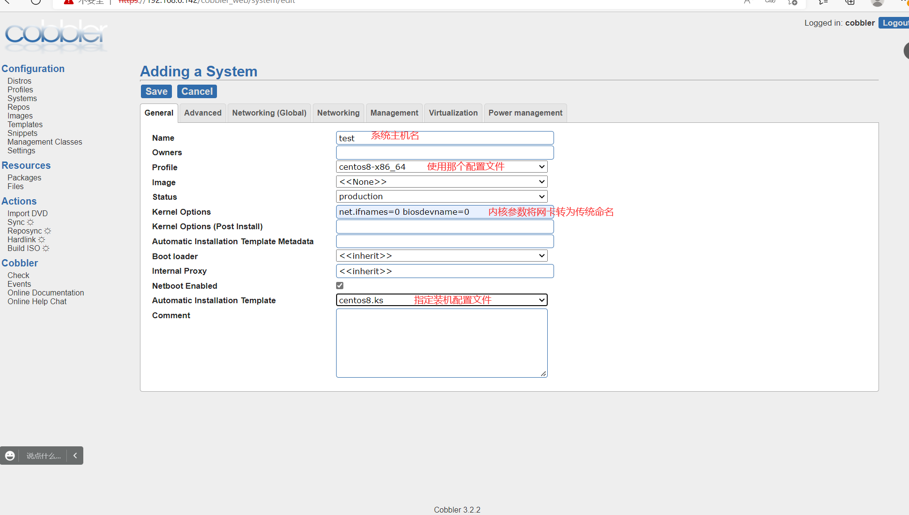Go to the Virtualization tab
Image resolution: width=909 pixels, height=515 pixels.
(453, 113)
